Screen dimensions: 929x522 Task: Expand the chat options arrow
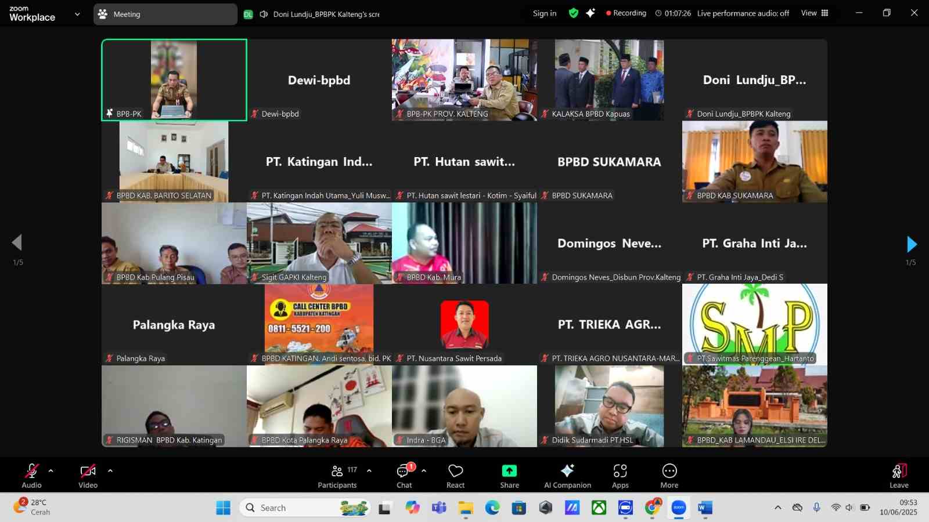[x=424, y=471]
